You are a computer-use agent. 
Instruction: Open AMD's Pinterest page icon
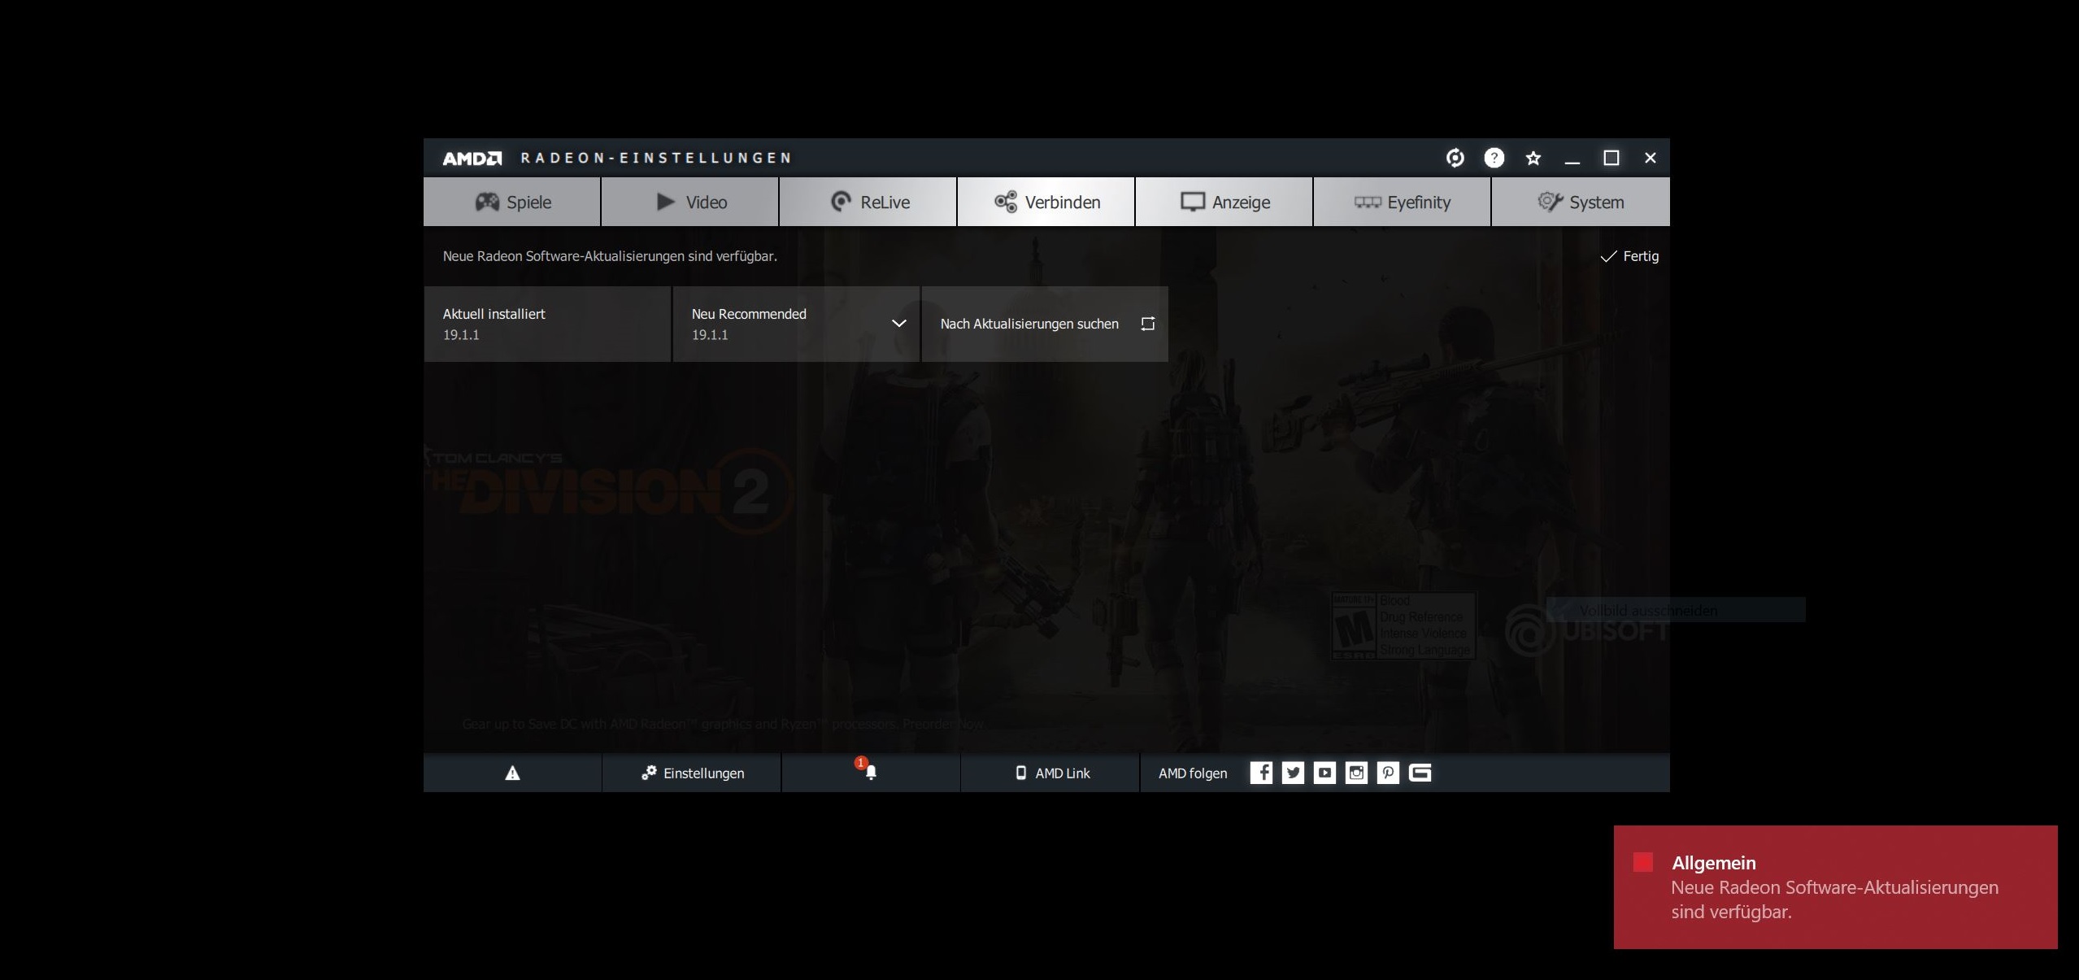coord(1388,773)
